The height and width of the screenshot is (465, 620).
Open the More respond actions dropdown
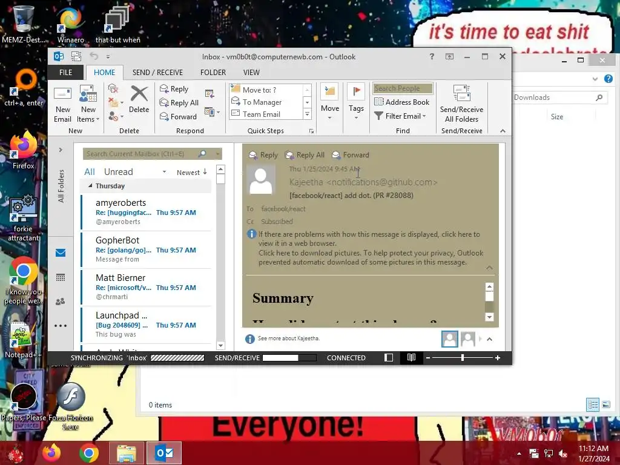[213, 112]
